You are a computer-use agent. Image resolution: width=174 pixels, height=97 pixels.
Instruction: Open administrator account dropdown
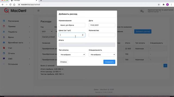tap(160, 11)
